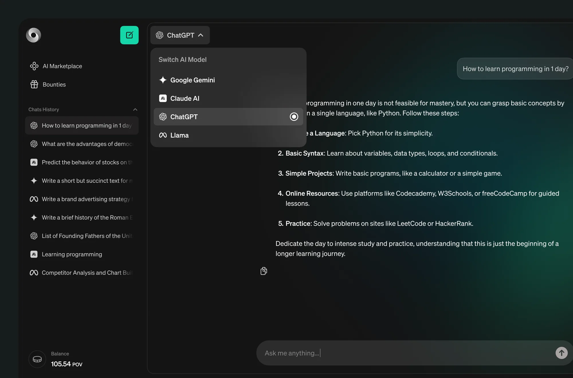This screenshot has width=573, height=378.
Task: Click the Meta icon next to 'Write a brand advertising strategy'
Action: (34, 199)
